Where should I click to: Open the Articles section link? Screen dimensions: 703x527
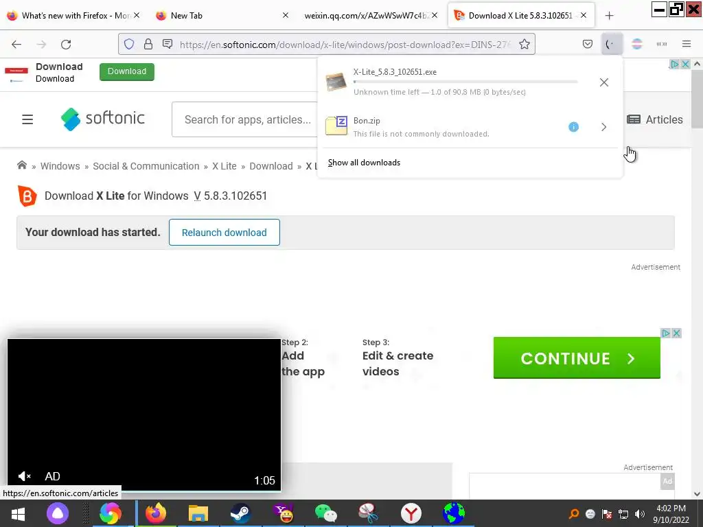(654, 119)
